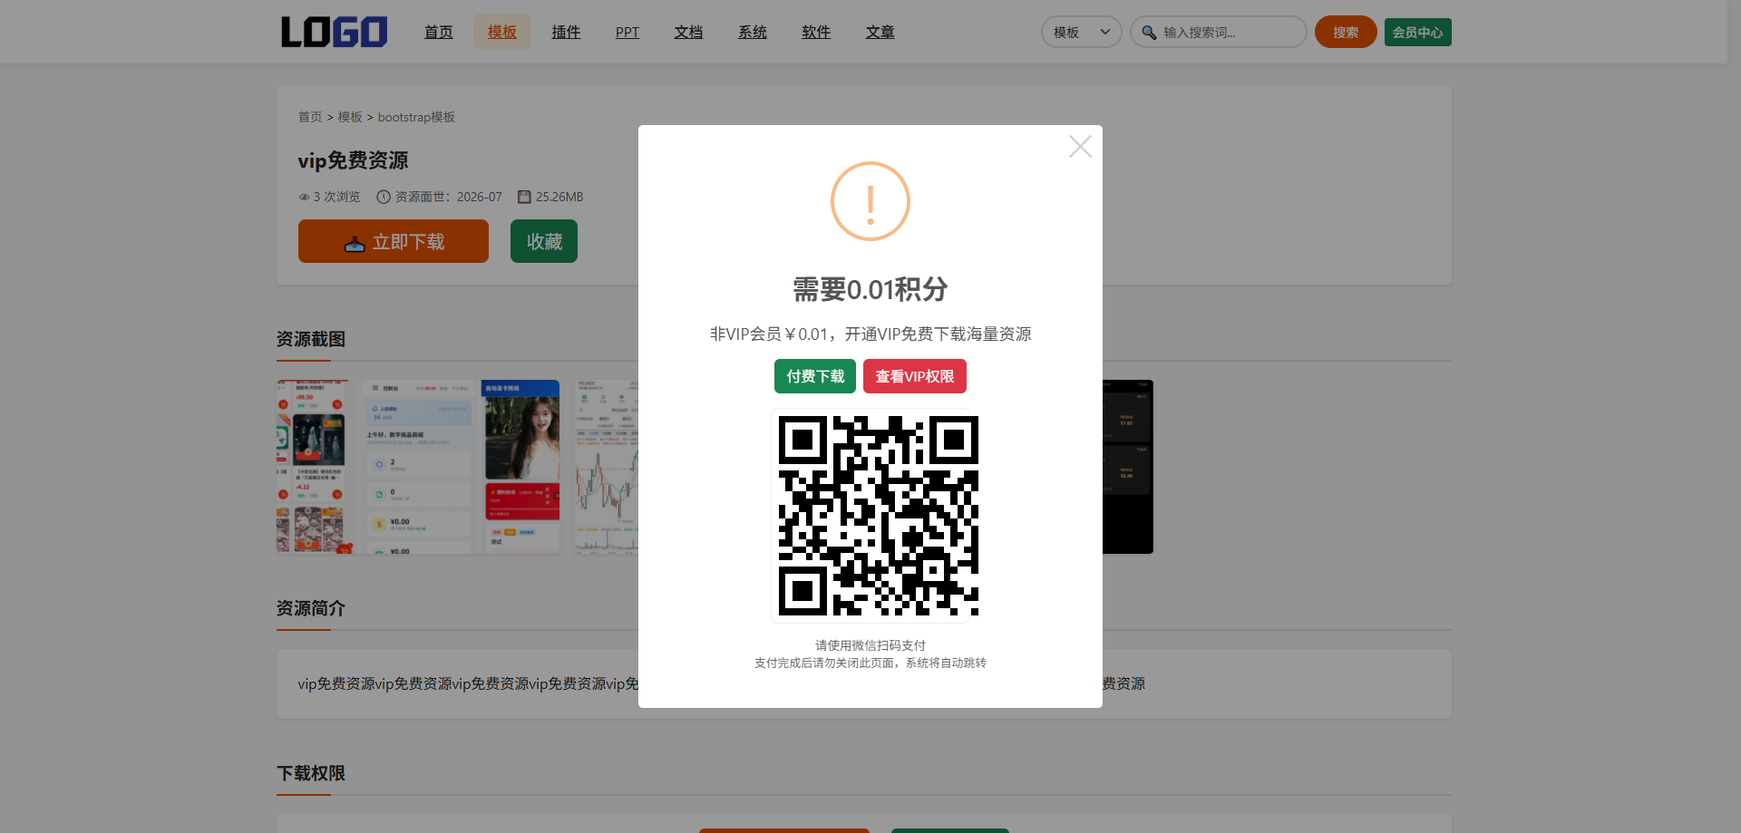Click the orange exclamation warning icon

pos(870,201)
